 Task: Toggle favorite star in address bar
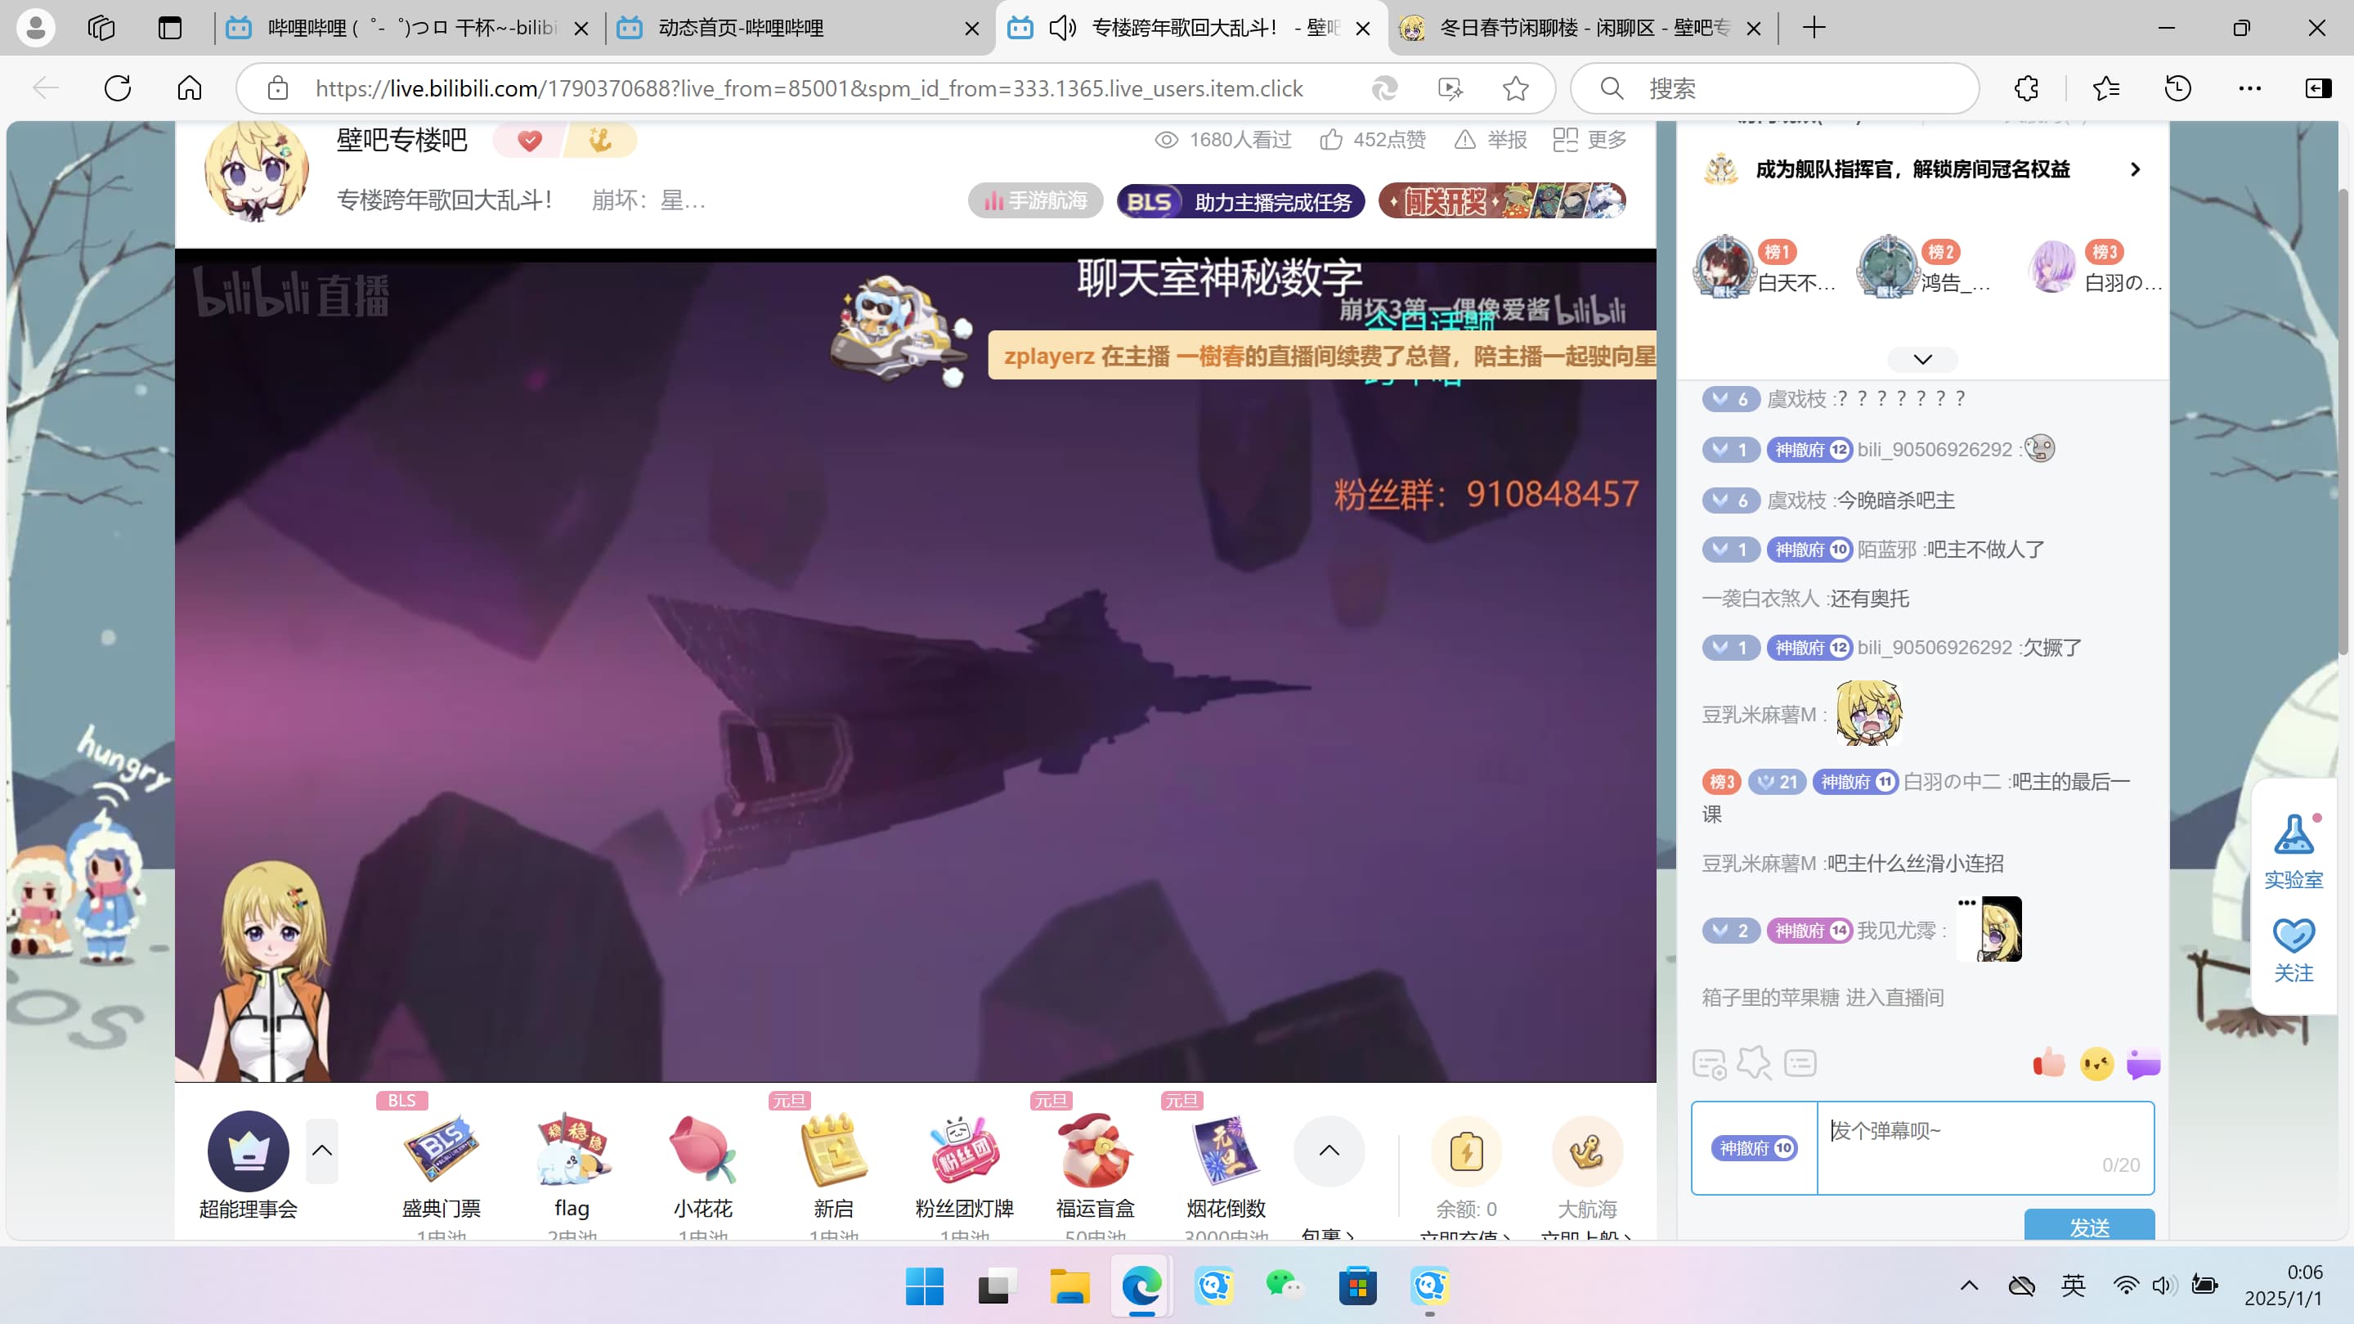tap(1515, 88)
